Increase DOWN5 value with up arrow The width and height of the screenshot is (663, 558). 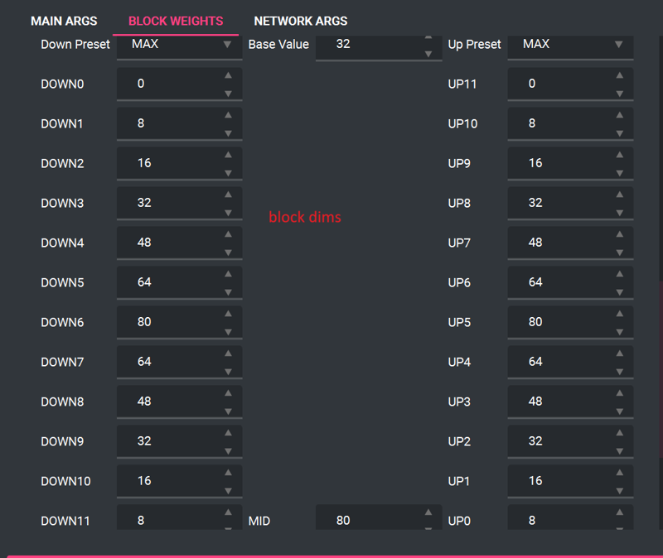pos(229,274)
